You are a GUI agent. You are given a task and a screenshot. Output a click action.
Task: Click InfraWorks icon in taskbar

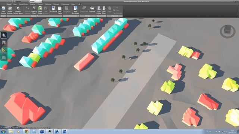click(x=65, y=131)
